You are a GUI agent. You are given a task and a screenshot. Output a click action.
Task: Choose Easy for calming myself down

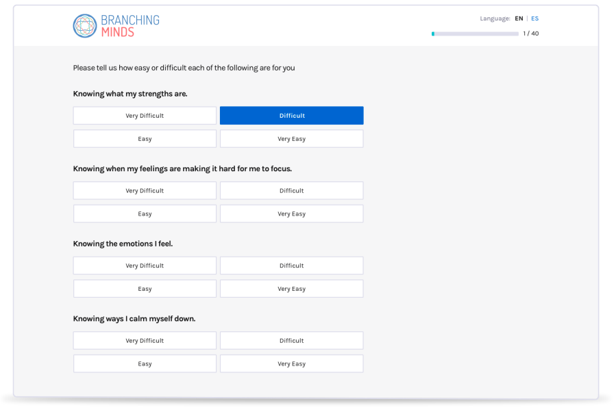pos(145,363)
